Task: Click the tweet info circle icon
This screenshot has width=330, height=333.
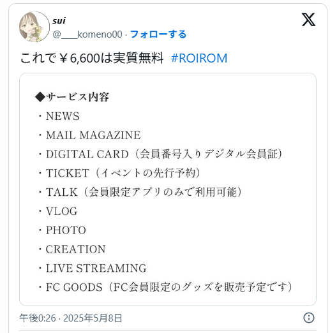Action: [308, 318]
